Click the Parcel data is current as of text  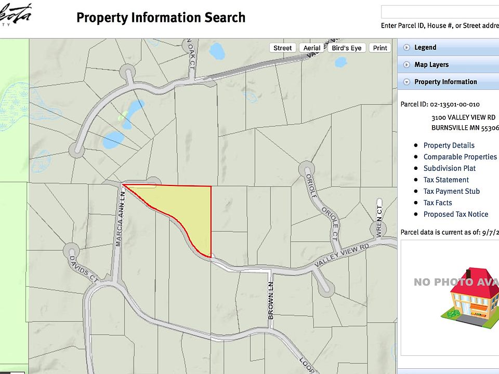pyautogui.click(x=450, y=232)
